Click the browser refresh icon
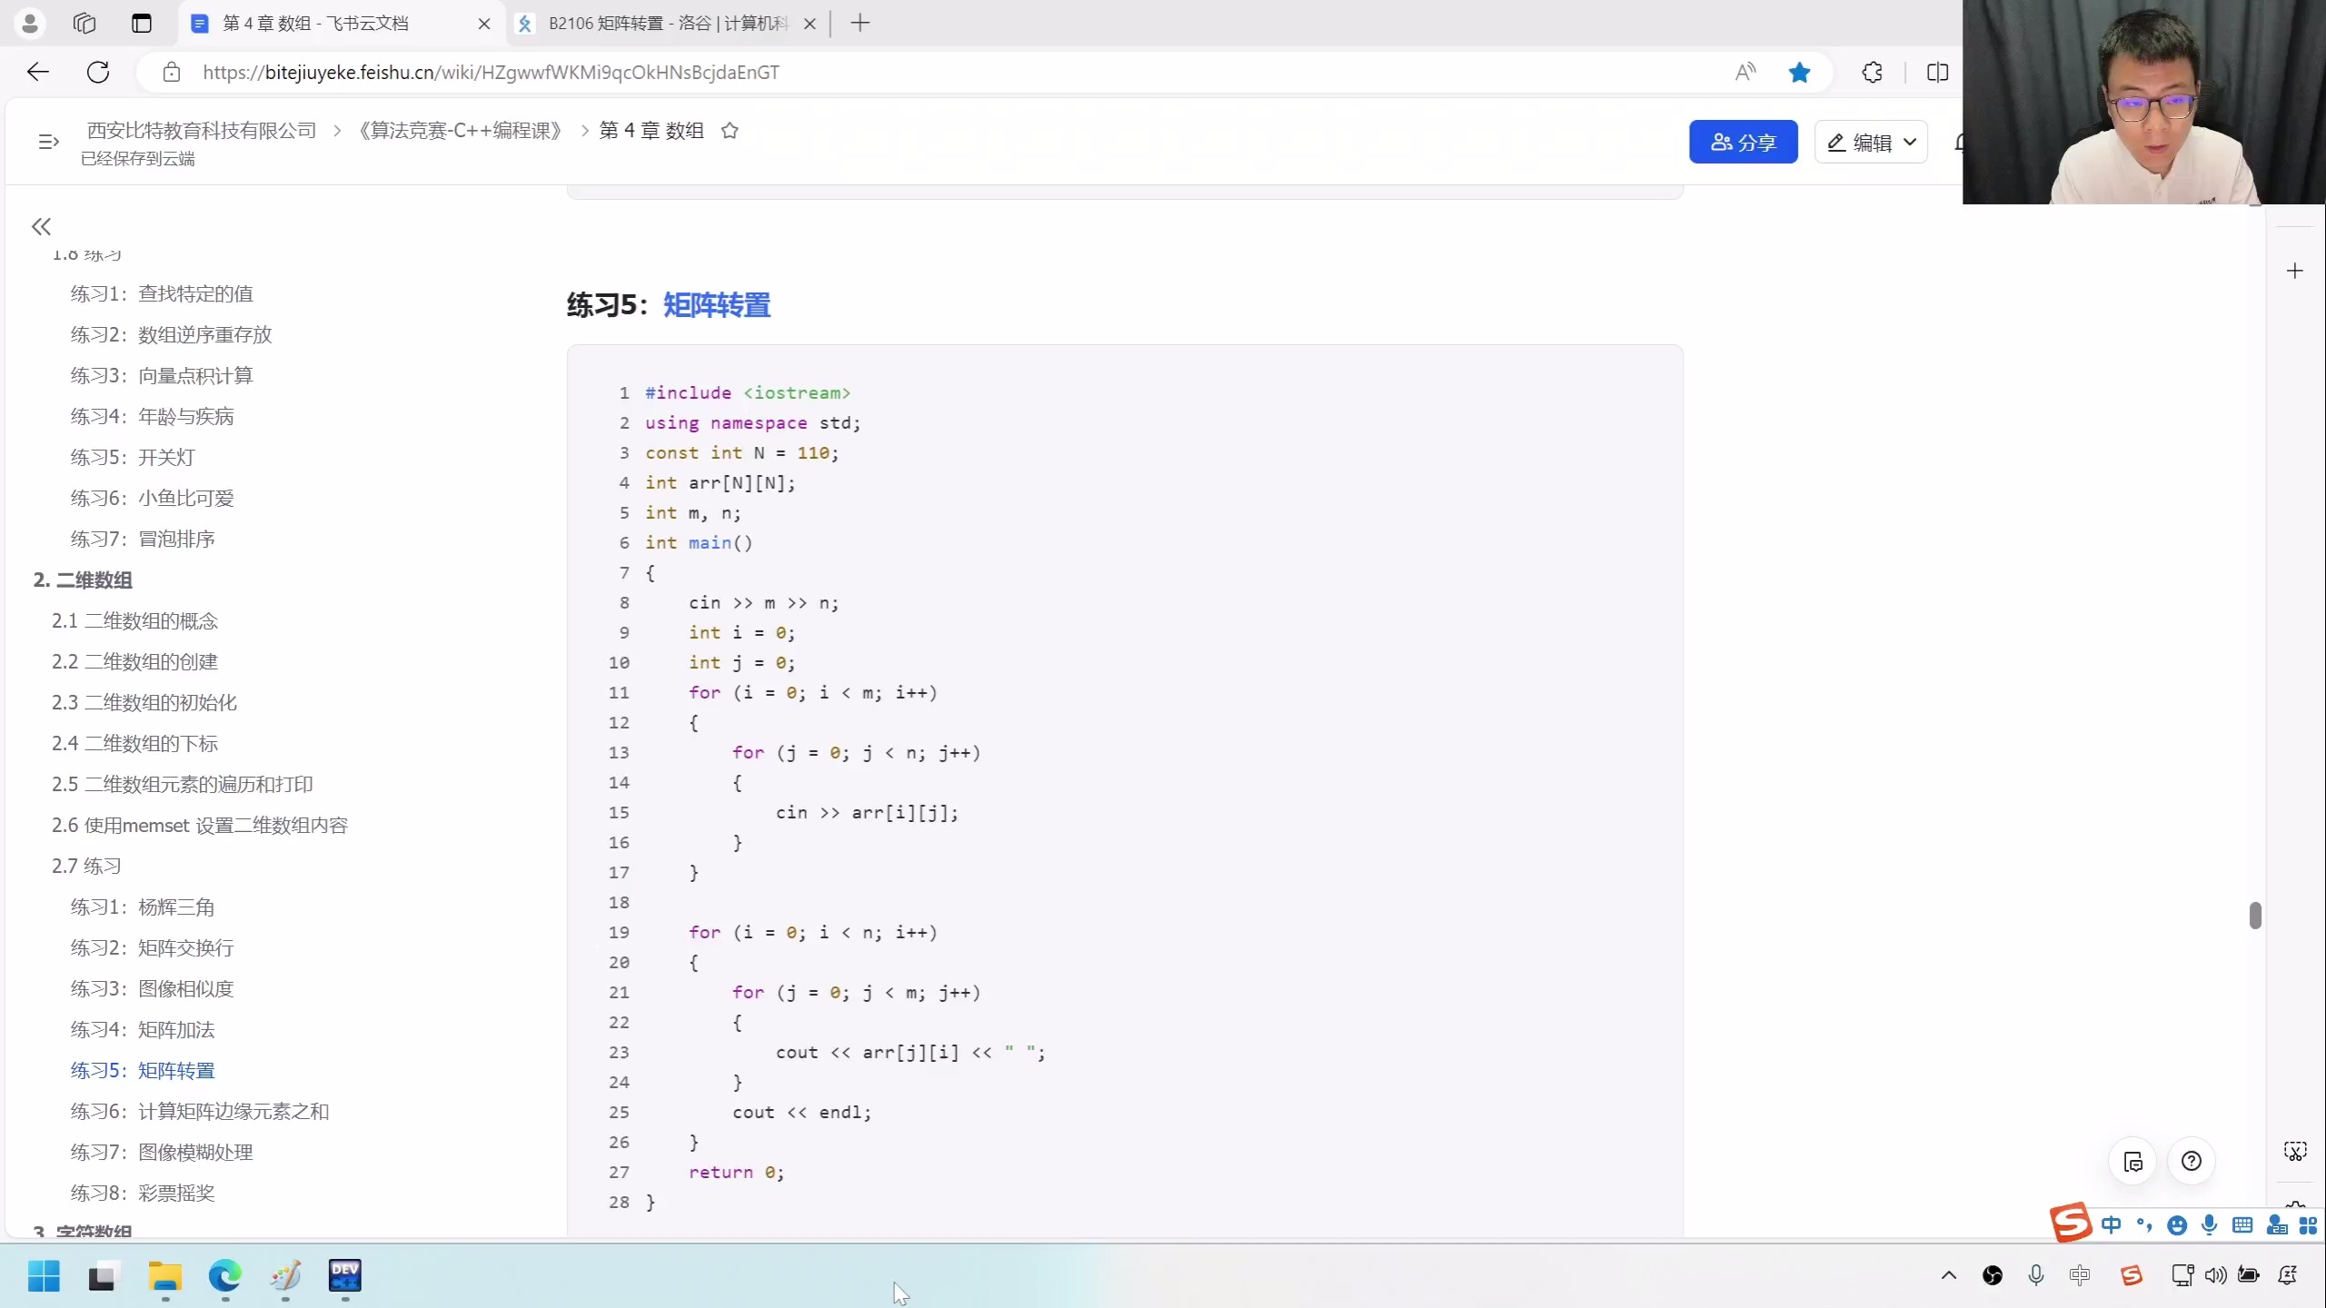 tap(98, 73)
